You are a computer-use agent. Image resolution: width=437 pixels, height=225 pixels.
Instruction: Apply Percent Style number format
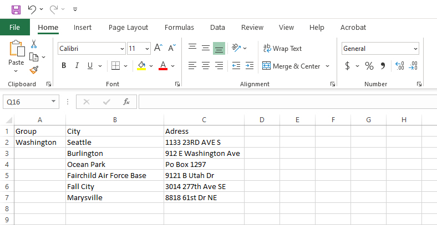(369, 66)
